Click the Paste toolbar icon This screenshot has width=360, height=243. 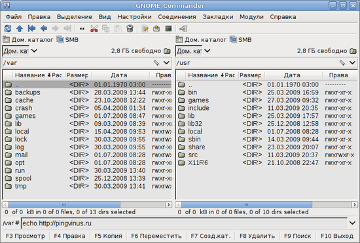pos(118,28)
